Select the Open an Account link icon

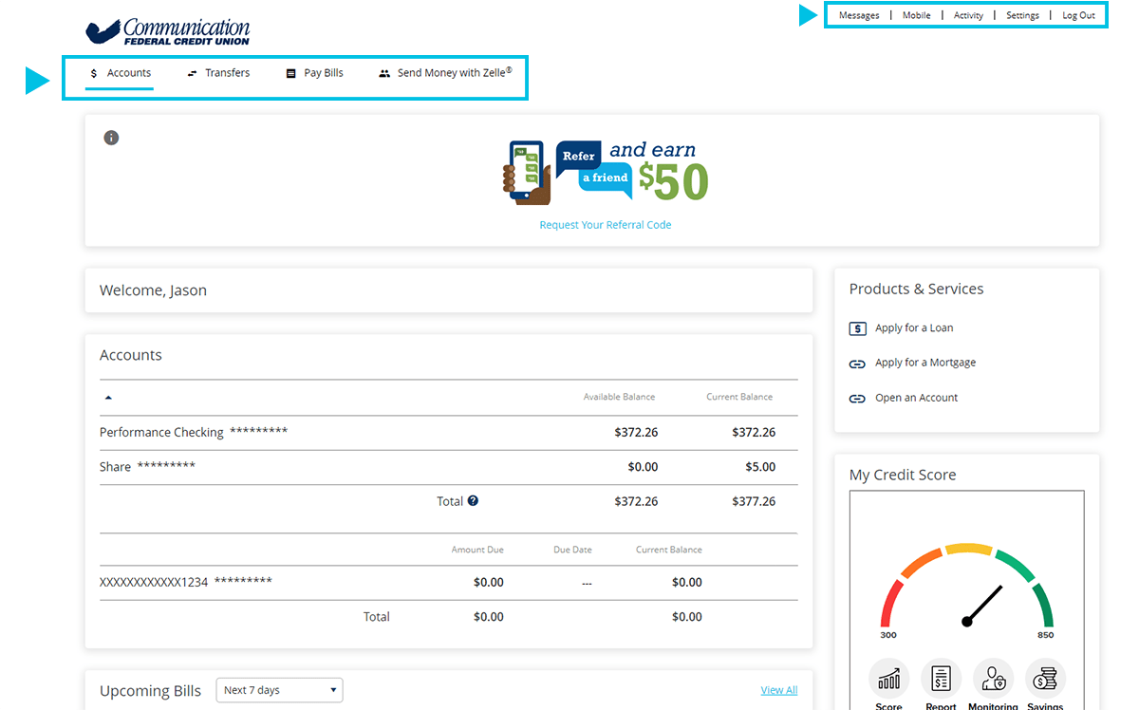857,398
